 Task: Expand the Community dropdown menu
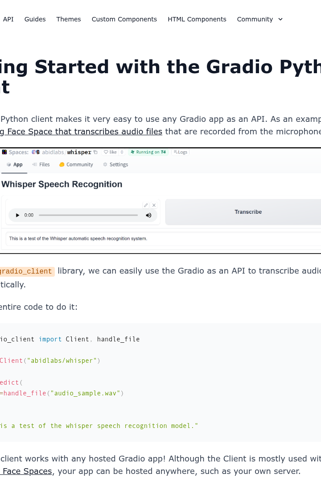pos(259,19)
